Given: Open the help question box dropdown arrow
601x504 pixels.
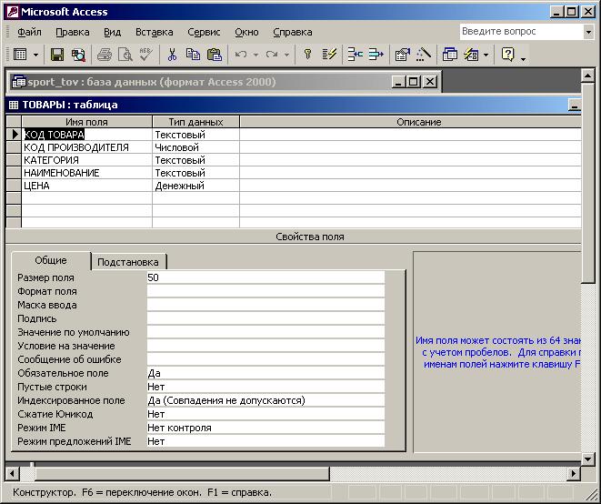Looking at the screenshot, I should point(588,32).
